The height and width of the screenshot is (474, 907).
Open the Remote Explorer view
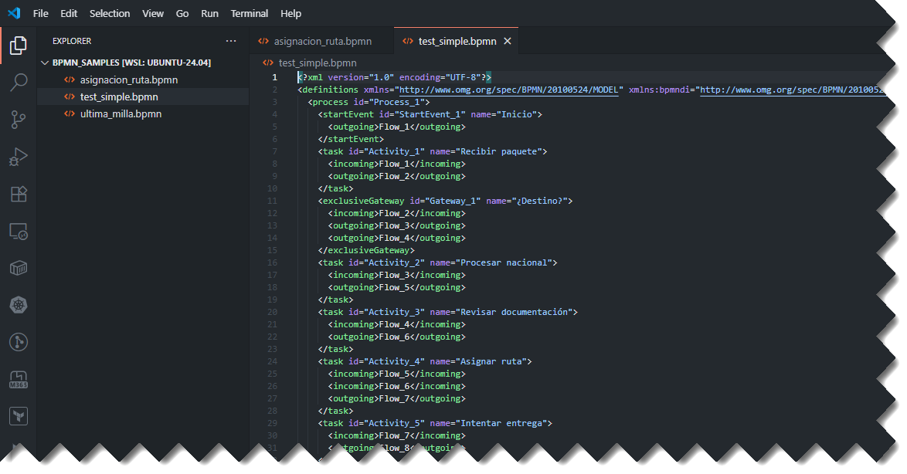pyautogui.click(x=19, y=231)
